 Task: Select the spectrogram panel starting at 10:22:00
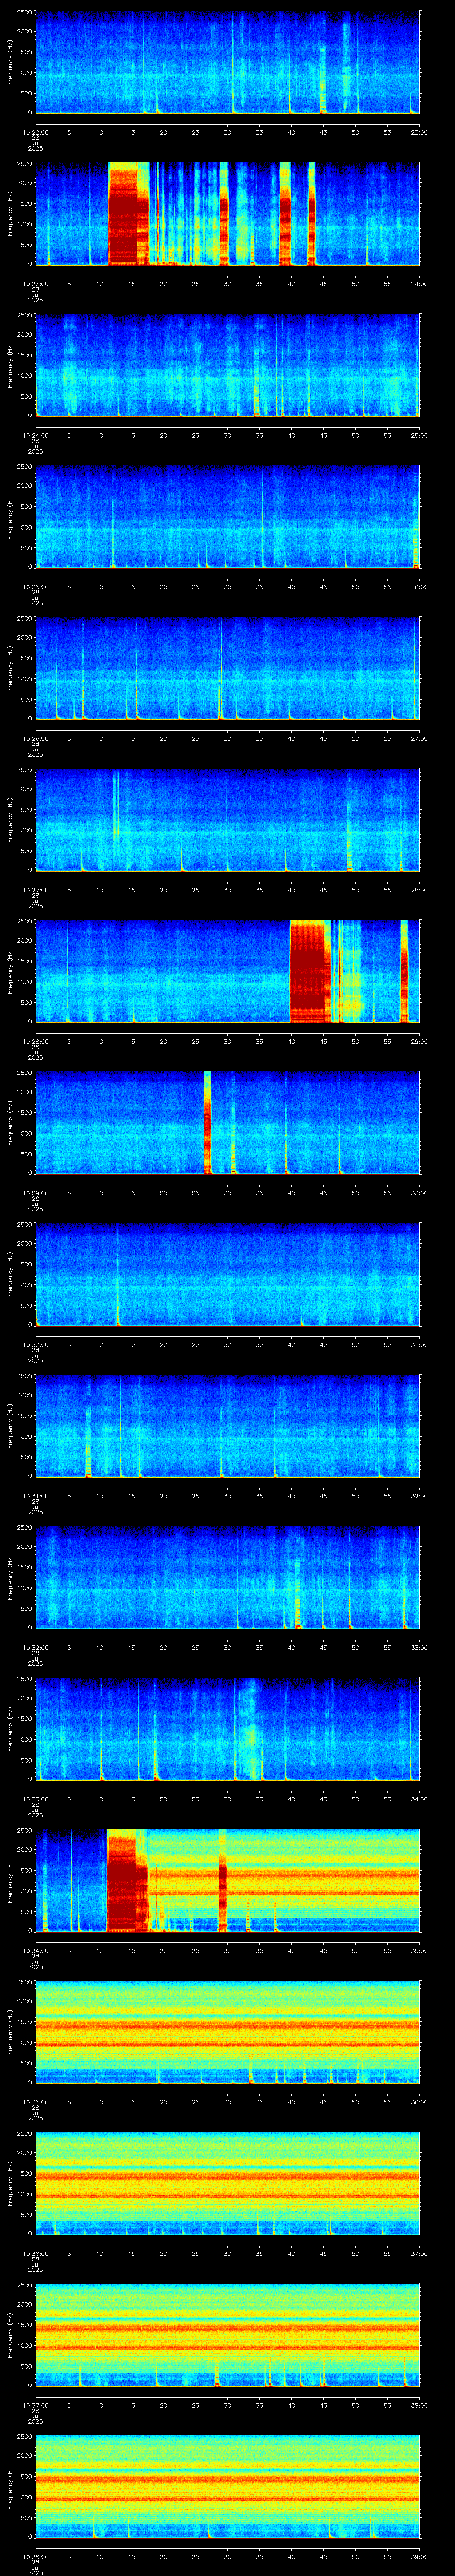pyautogui.click(x=228, y=62)
